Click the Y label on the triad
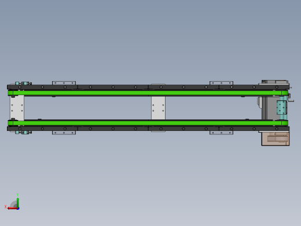301x226 pixels. [x=17, y=195]
